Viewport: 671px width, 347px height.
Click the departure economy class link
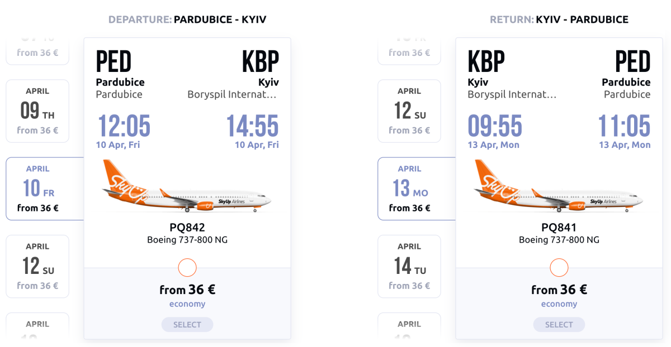[x=187, y=304]
